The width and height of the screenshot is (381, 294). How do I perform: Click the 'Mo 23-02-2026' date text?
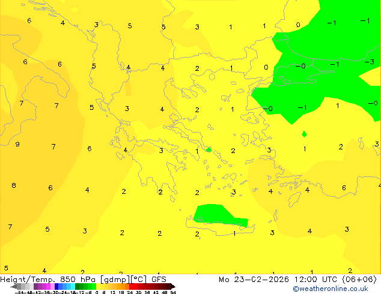click(254, 280)
